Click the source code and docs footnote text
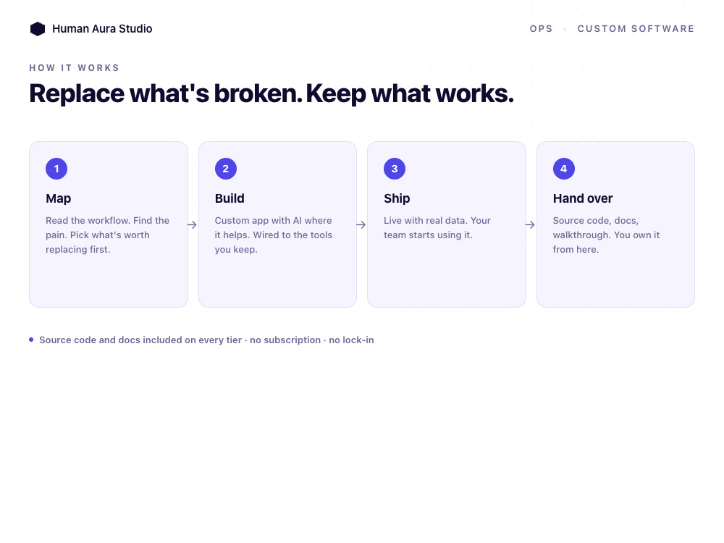Viewport: 724px width, 543px height. click(x=206, y=340)
